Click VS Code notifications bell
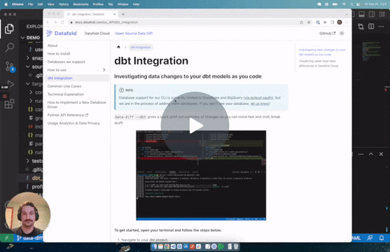Image resolution: width=390 pixels, height=252 pixels. [x=382, y=238]
